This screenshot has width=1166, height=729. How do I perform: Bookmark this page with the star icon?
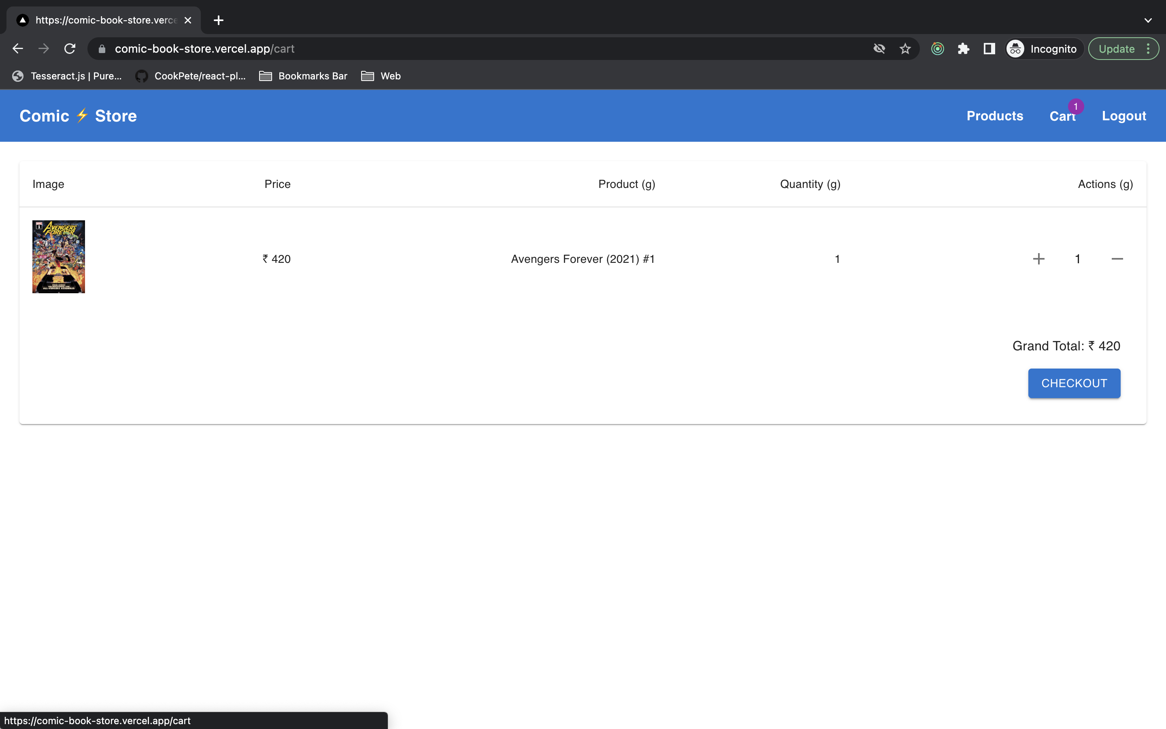[x=905, y=49]
